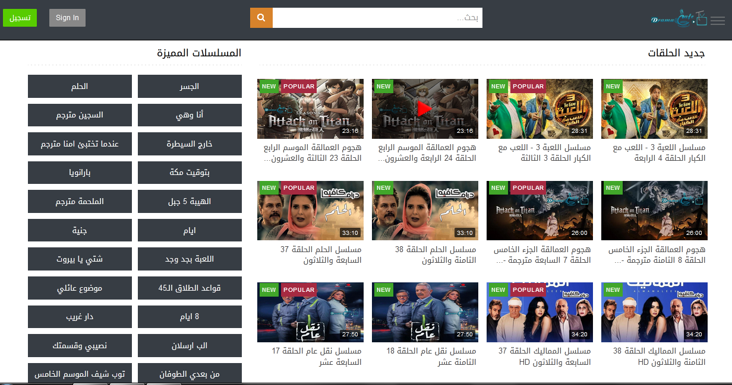Open الهيبة 5 جبل series
732x385 pixels.
(x=190, y=202)
